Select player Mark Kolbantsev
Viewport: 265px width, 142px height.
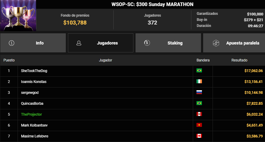pos(34,125)
